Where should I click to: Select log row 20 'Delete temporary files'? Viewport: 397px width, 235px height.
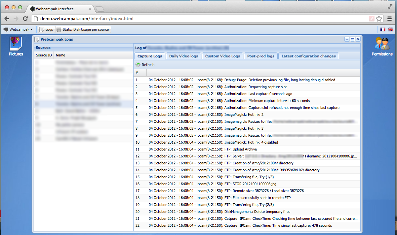pyautogui.click(x=247, y=212)
